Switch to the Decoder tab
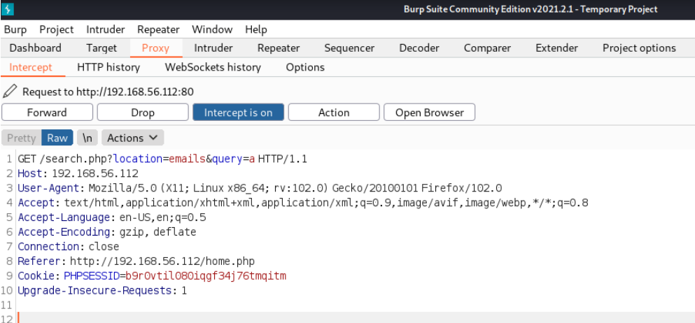 click(419, 48)
